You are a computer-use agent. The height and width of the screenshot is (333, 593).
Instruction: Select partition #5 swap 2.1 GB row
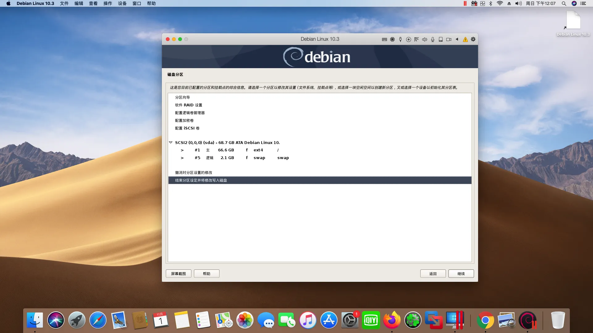tap(320, 158)
